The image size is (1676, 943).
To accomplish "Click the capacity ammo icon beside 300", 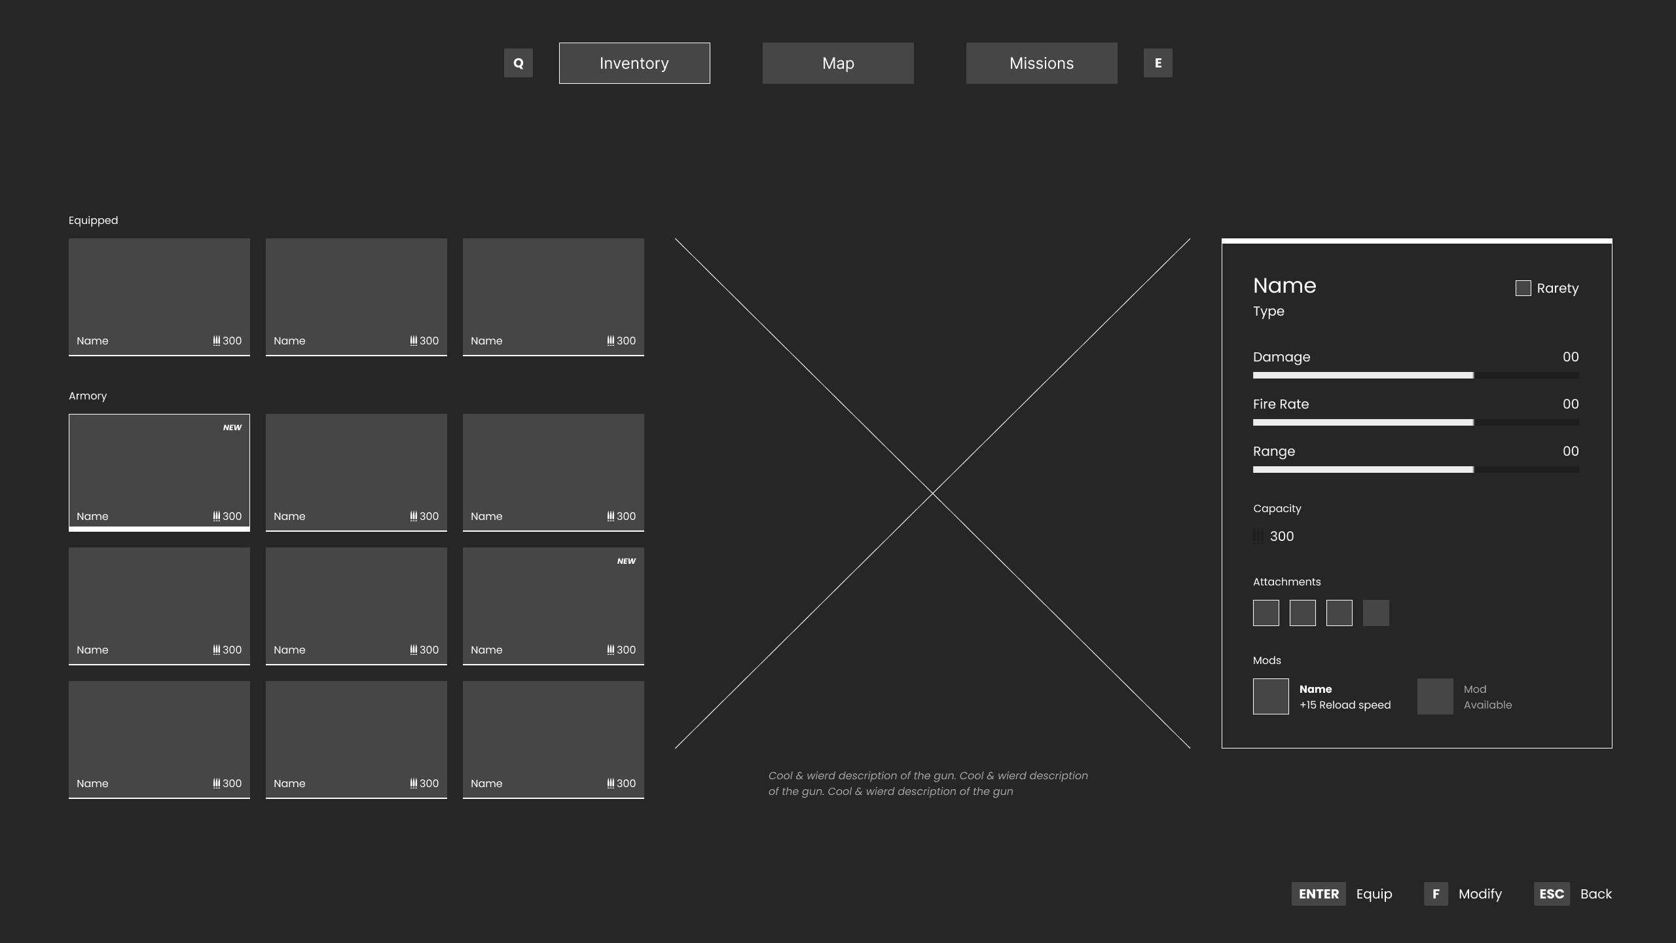I will pyautogui.click(x=1258, y=536).
